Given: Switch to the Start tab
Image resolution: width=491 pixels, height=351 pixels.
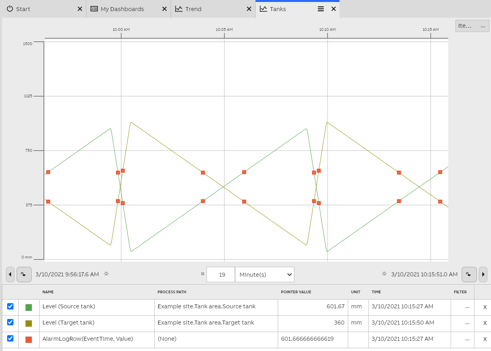Looking at the screenshot, I should (43, 9).
